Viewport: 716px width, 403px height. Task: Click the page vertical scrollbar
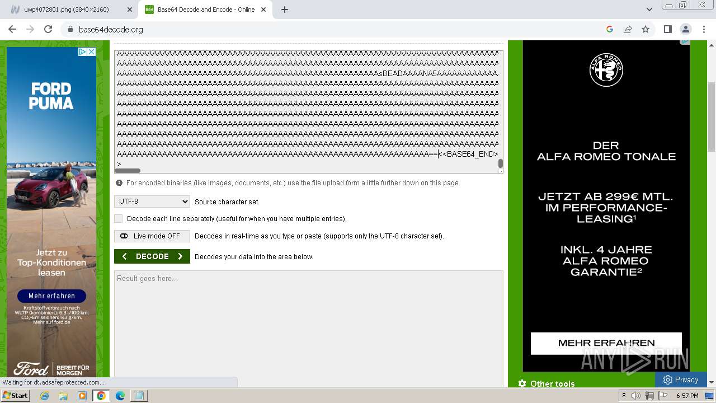712,116
